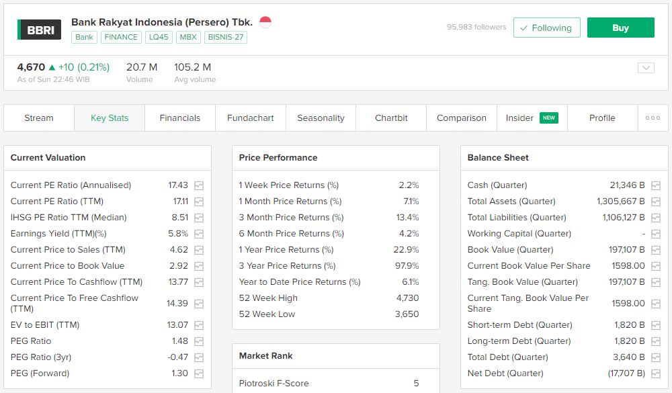The height and width of the screenshot is (393, 672).
Task: View chart for Book Value (Quarter)
Action: pos(656,250)
